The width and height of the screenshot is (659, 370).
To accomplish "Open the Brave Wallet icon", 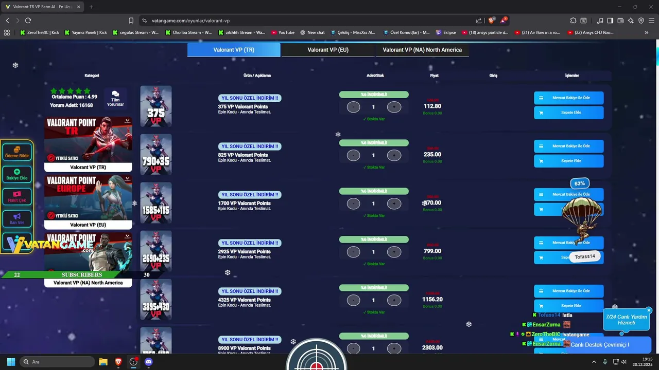I will click(620, 21).
